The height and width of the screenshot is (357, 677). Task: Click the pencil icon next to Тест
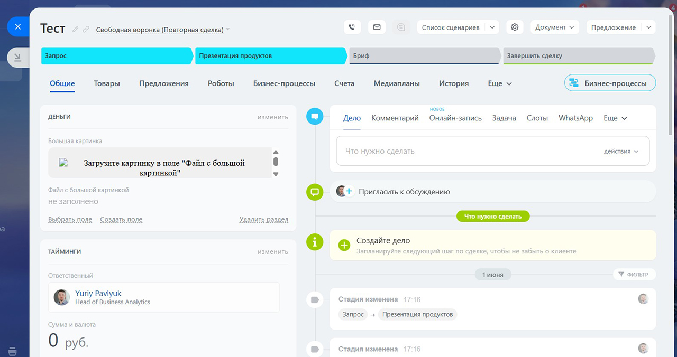75,30
